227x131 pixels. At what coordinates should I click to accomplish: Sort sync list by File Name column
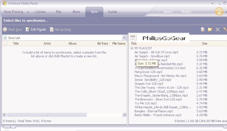[x=119, y=44]
